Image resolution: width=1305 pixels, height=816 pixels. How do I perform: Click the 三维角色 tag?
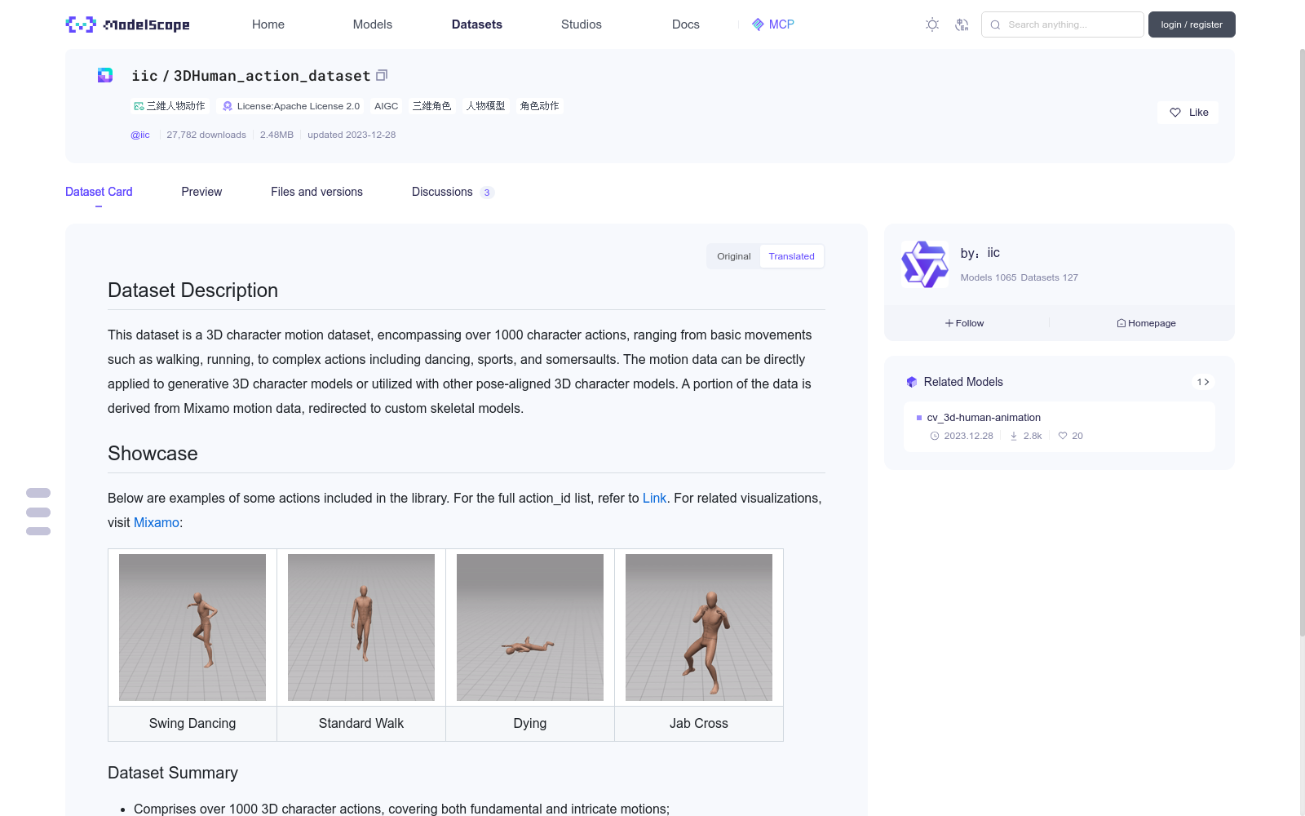(431, 106)
